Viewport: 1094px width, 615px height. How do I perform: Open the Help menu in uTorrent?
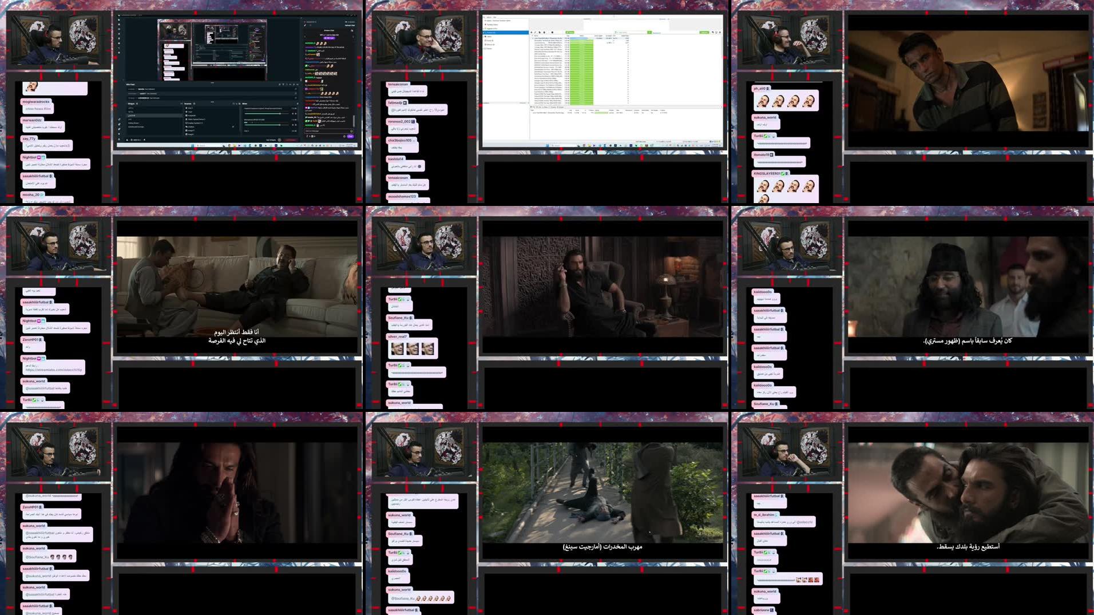pos(495,17)
